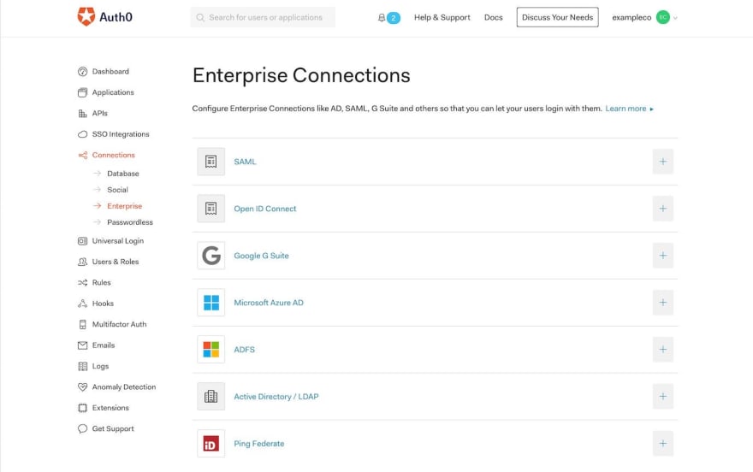Click the Applications window icon
The width and height of the screenshot is (753, 472).
coord(83,92)
